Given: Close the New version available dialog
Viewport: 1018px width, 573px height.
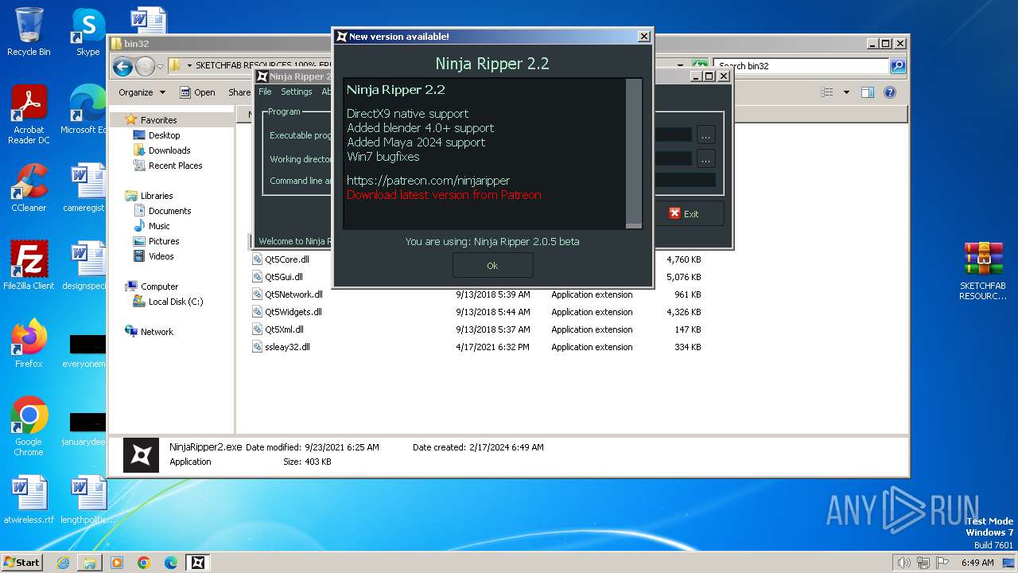Looking at the screenshot, I should coord(644,36).
